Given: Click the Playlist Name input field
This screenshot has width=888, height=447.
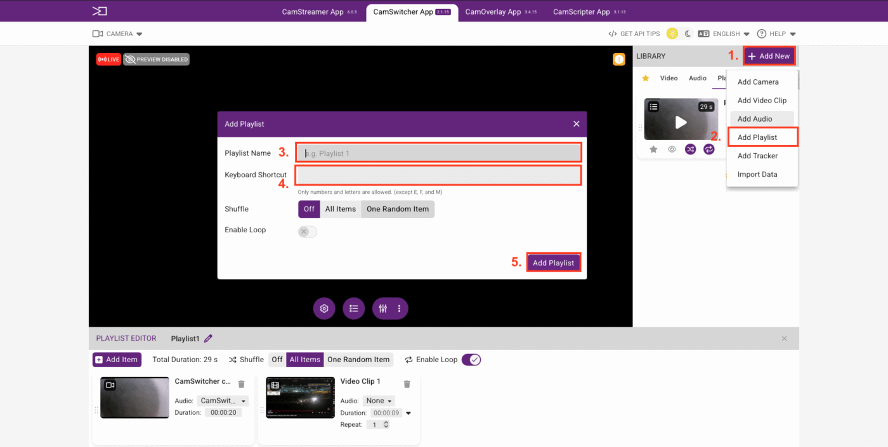Looking at the screenshot, I should coord(438,153).
